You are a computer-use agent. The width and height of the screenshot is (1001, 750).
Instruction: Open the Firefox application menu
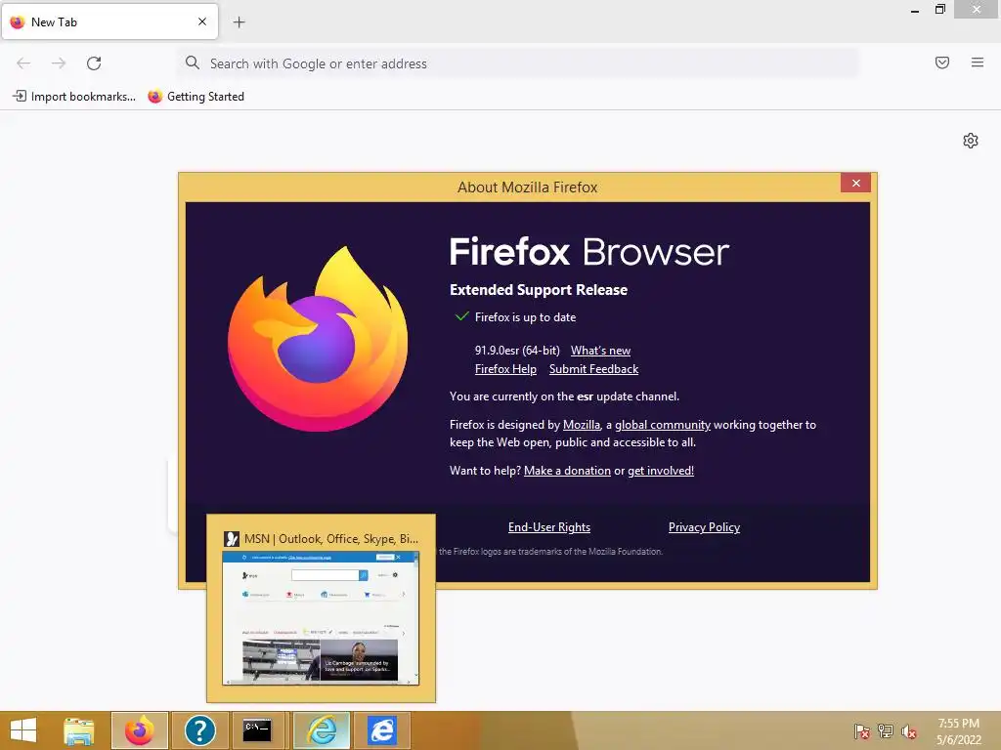point(978,62)
